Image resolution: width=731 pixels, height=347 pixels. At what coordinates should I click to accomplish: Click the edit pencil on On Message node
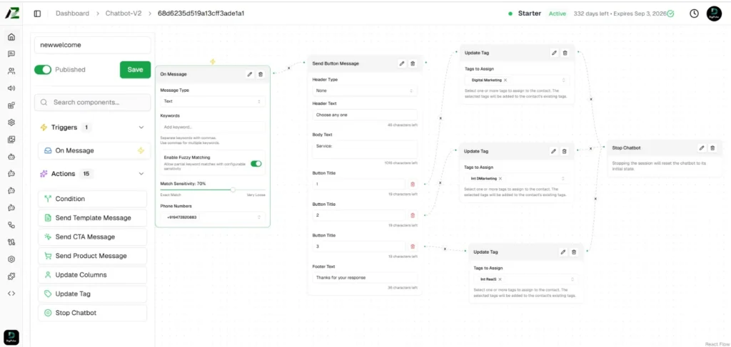[249, 73]
